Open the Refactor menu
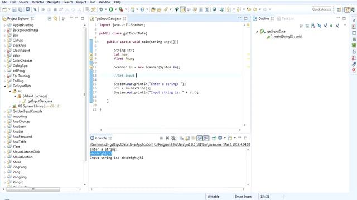 pyautogui.click(x=38, y=2)
